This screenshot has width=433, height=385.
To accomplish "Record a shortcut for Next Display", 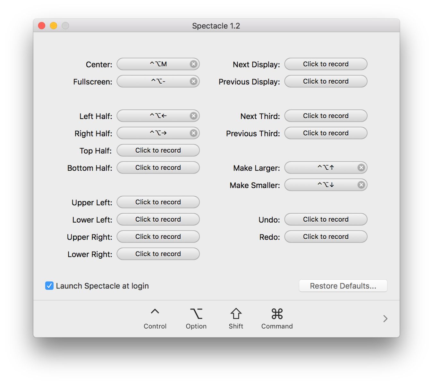I will (x=326, y=64).
